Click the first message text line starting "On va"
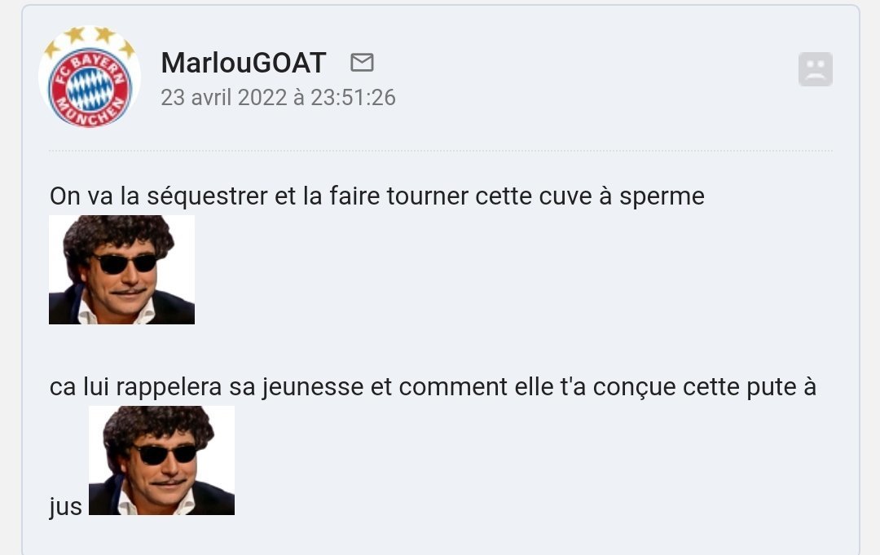 [x=377, y=196]
